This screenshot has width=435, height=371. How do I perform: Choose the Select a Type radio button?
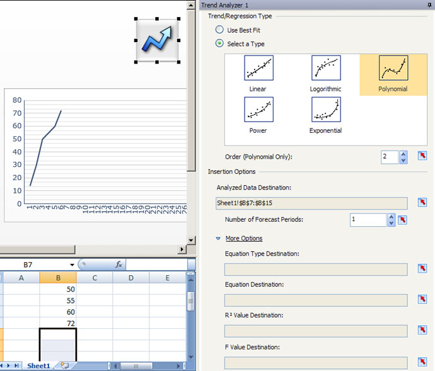pos(219,43)
